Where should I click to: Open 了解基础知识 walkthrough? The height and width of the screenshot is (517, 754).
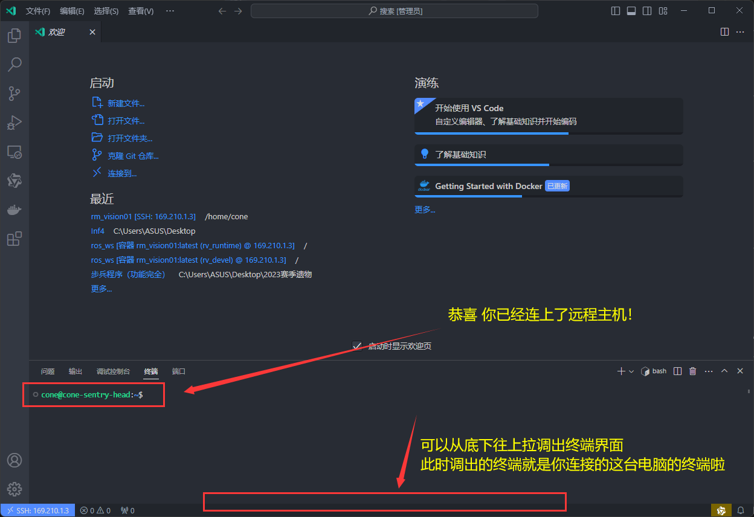[549, 155]
